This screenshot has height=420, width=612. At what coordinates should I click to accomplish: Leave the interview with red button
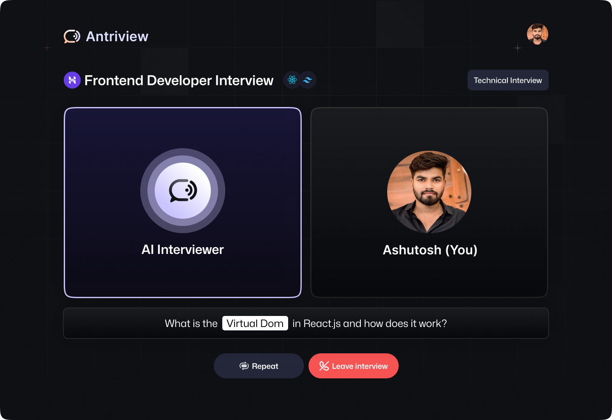click(x=354, y=366)
